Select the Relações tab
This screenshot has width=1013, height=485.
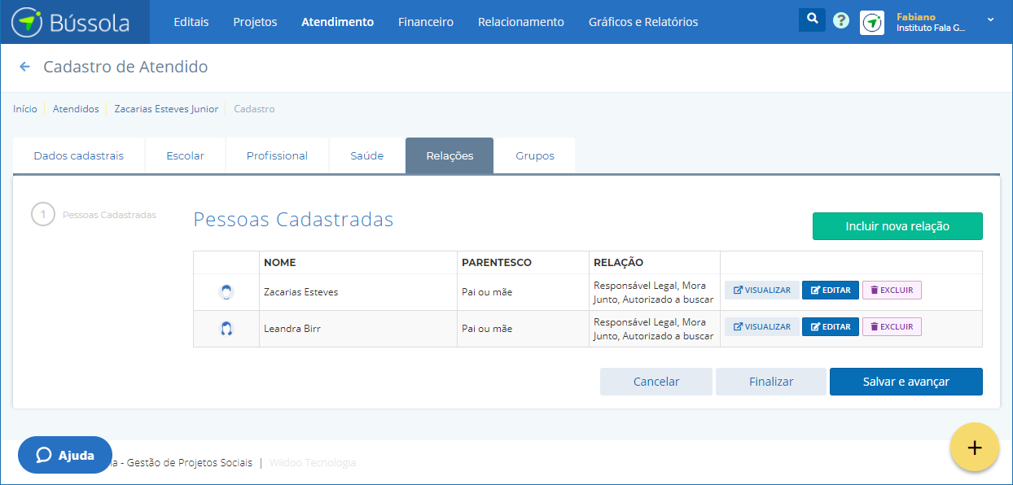(x=449, y=155)
